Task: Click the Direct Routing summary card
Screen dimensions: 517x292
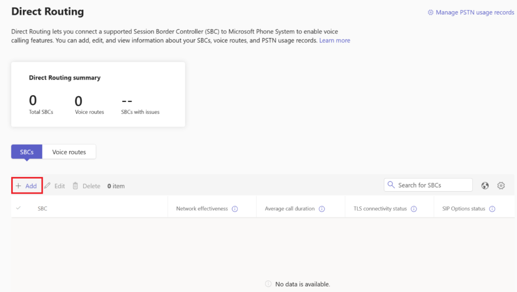Action: point(98,94)
